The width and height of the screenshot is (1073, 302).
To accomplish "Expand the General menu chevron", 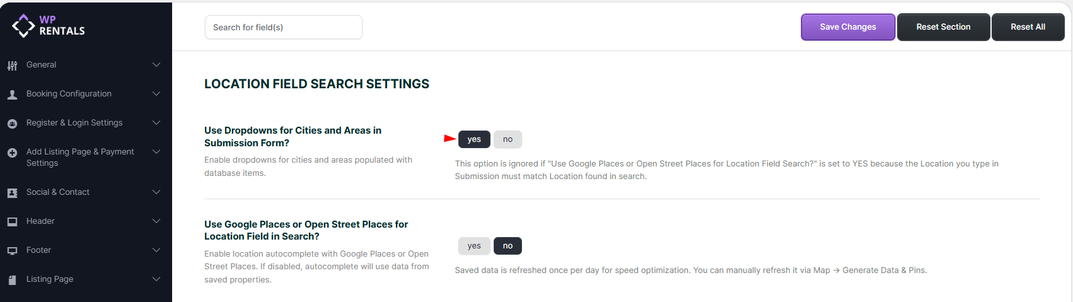I will tap(156, 65).
